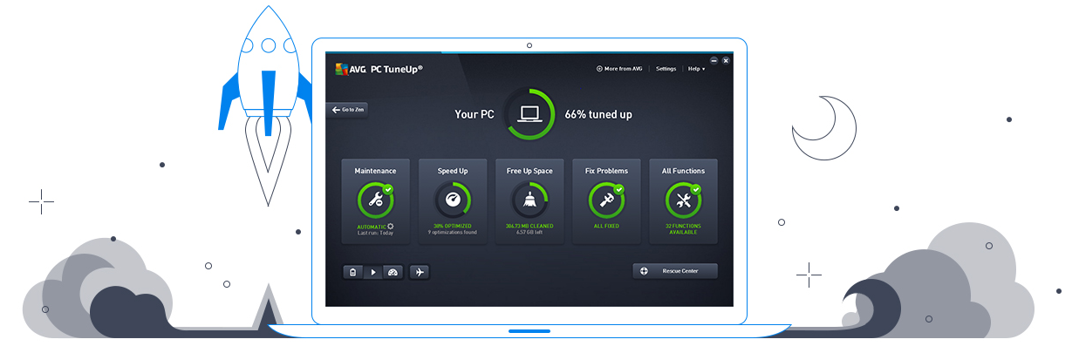Image resolution: width=1079 pixels, height=353 pixels.
Task: Open automatic maintenance settings gear
Action: click(x=390, y=226)
